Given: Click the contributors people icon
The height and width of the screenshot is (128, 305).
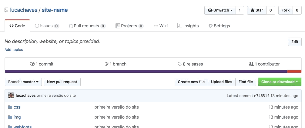Looking at the screenshot, I should 251,64.
